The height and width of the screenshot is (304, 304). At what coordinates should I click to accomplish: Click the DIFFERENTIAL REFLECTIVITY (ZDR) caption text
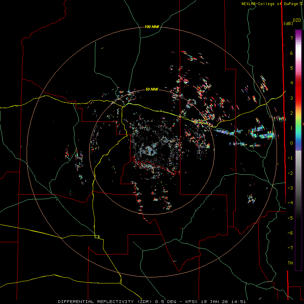click(105, 302)
